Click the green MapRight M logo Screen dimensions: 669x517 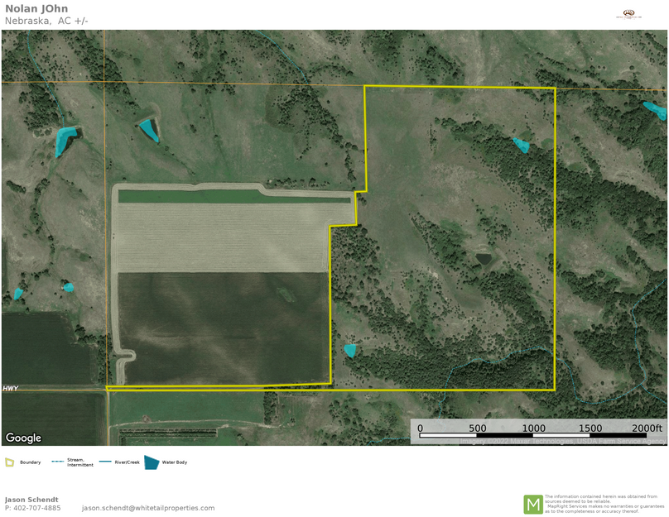click(532, 504)
